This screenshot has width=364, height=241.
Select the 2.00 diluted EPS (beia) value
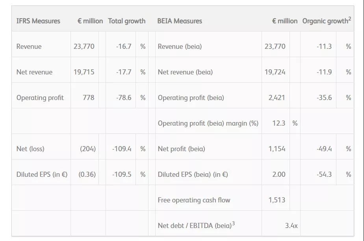coord(279,174)
